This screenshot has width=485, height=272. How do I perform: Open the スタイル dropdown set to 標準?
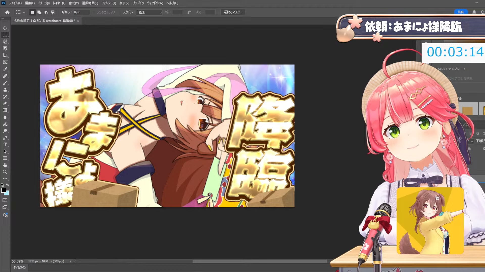[149, 12]
